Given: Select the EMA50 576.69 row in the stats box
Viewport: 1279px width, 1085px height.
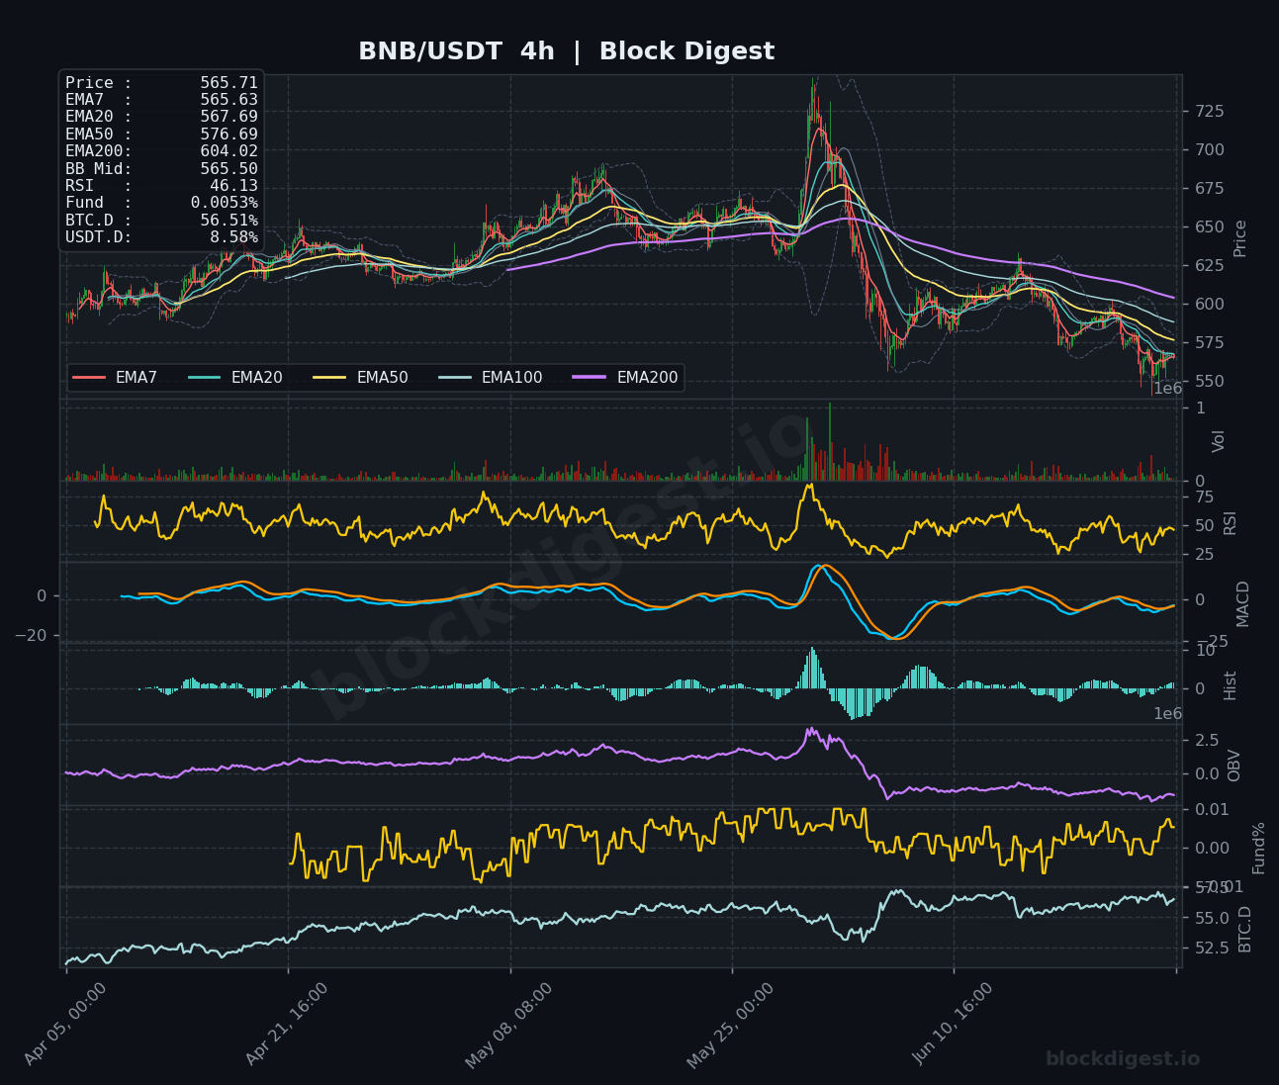Looking at the screenshot, I should click(x=161, y=135).
